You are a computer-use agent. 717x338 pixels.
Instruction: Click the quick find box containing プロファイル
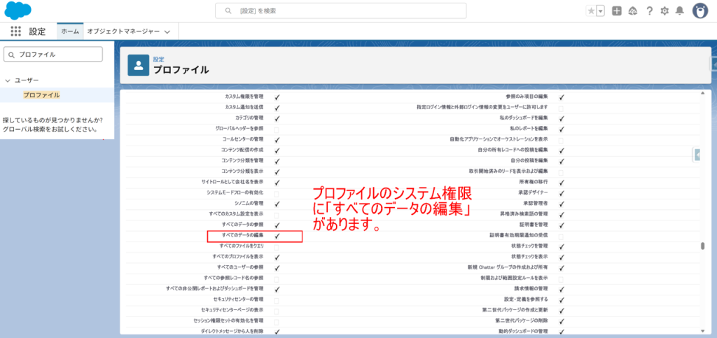[x=53, y=55]
